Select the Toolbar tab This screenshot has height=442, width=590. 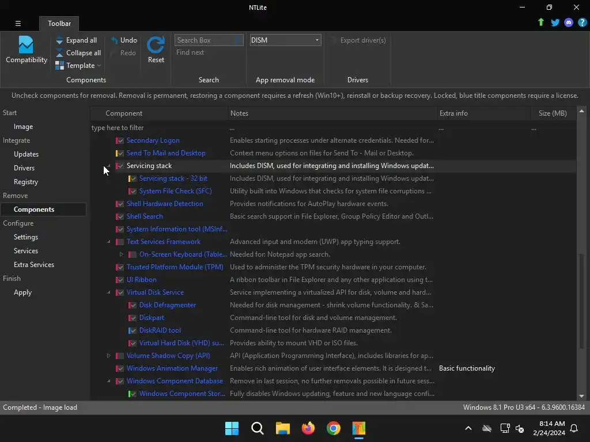[x=59, y=23]
